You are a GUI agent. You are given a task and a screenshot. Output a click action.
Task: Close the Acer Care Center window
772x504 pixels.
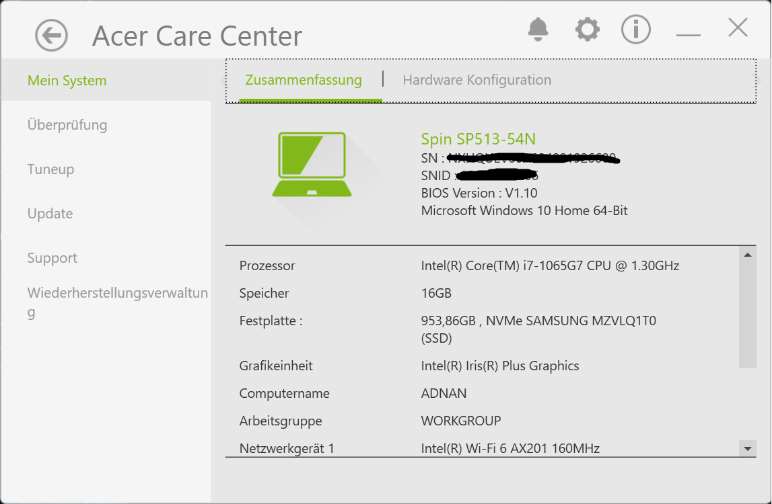click(738, 28)
